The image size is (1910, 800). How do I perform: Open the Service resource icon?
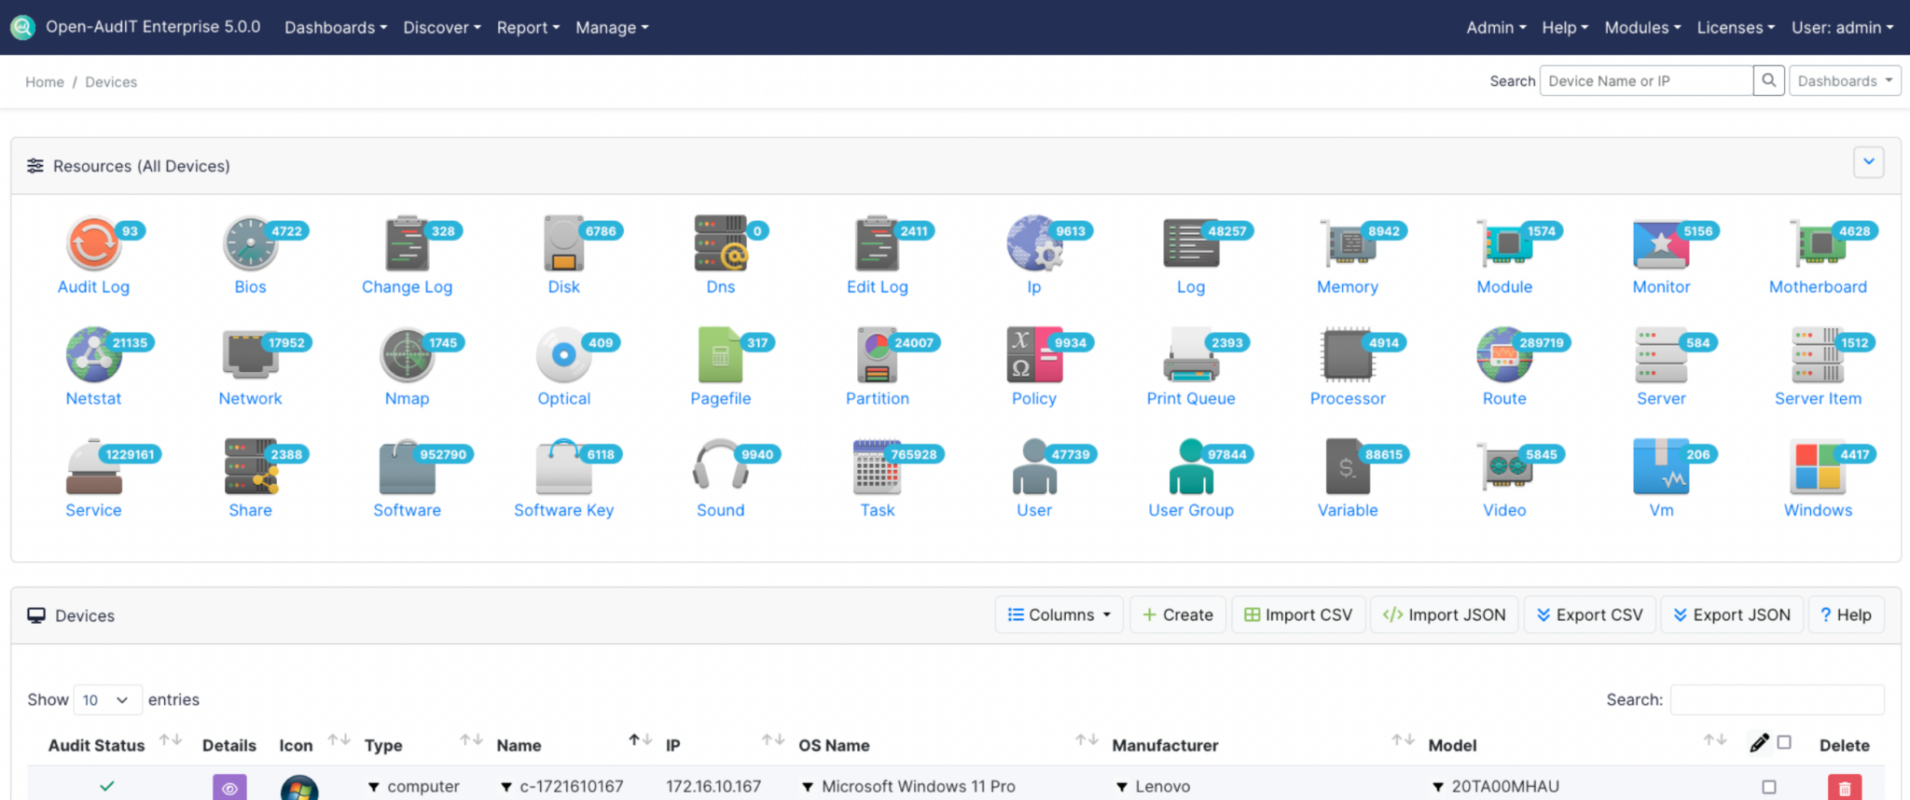[93, 466]
